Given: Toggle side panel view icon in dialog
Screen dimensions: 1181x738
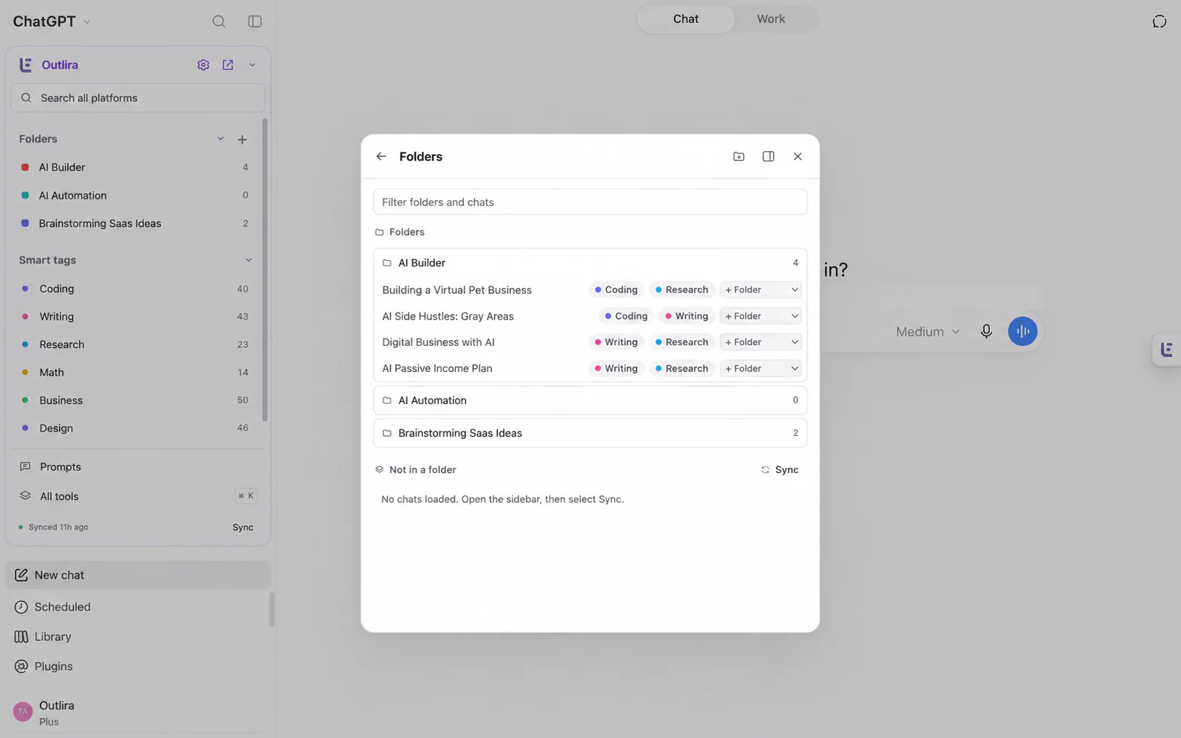Looking at the screenshot, I should click(768, 156).
